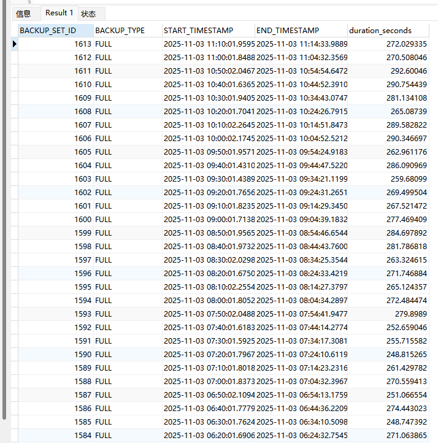The image size is (438, 443).
Task: Select the row marker beside ID 1600
Action: [14, 220]
